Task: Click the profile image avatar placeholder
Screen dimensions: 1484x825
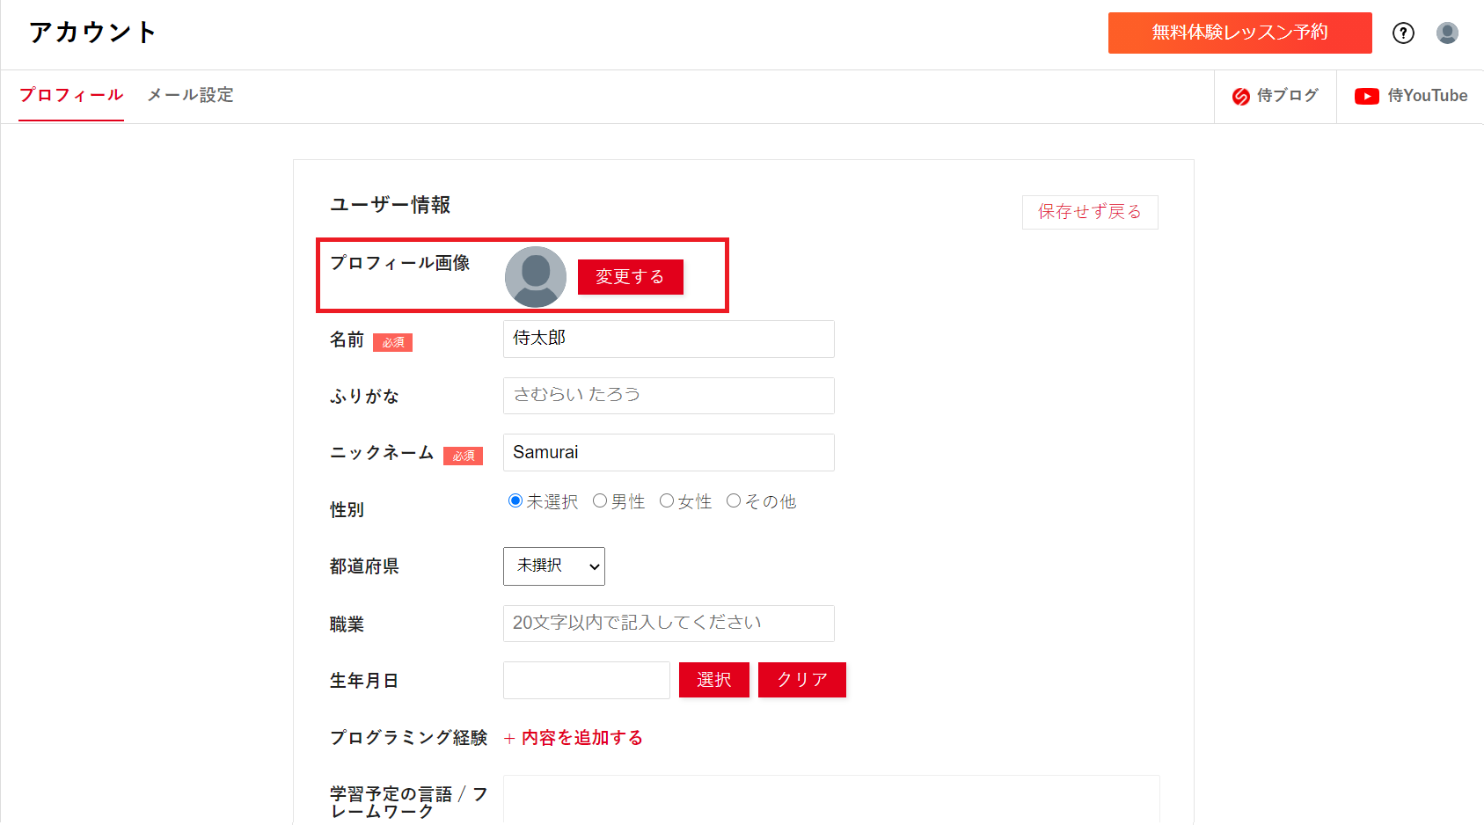Action: (x=535, y=276)
